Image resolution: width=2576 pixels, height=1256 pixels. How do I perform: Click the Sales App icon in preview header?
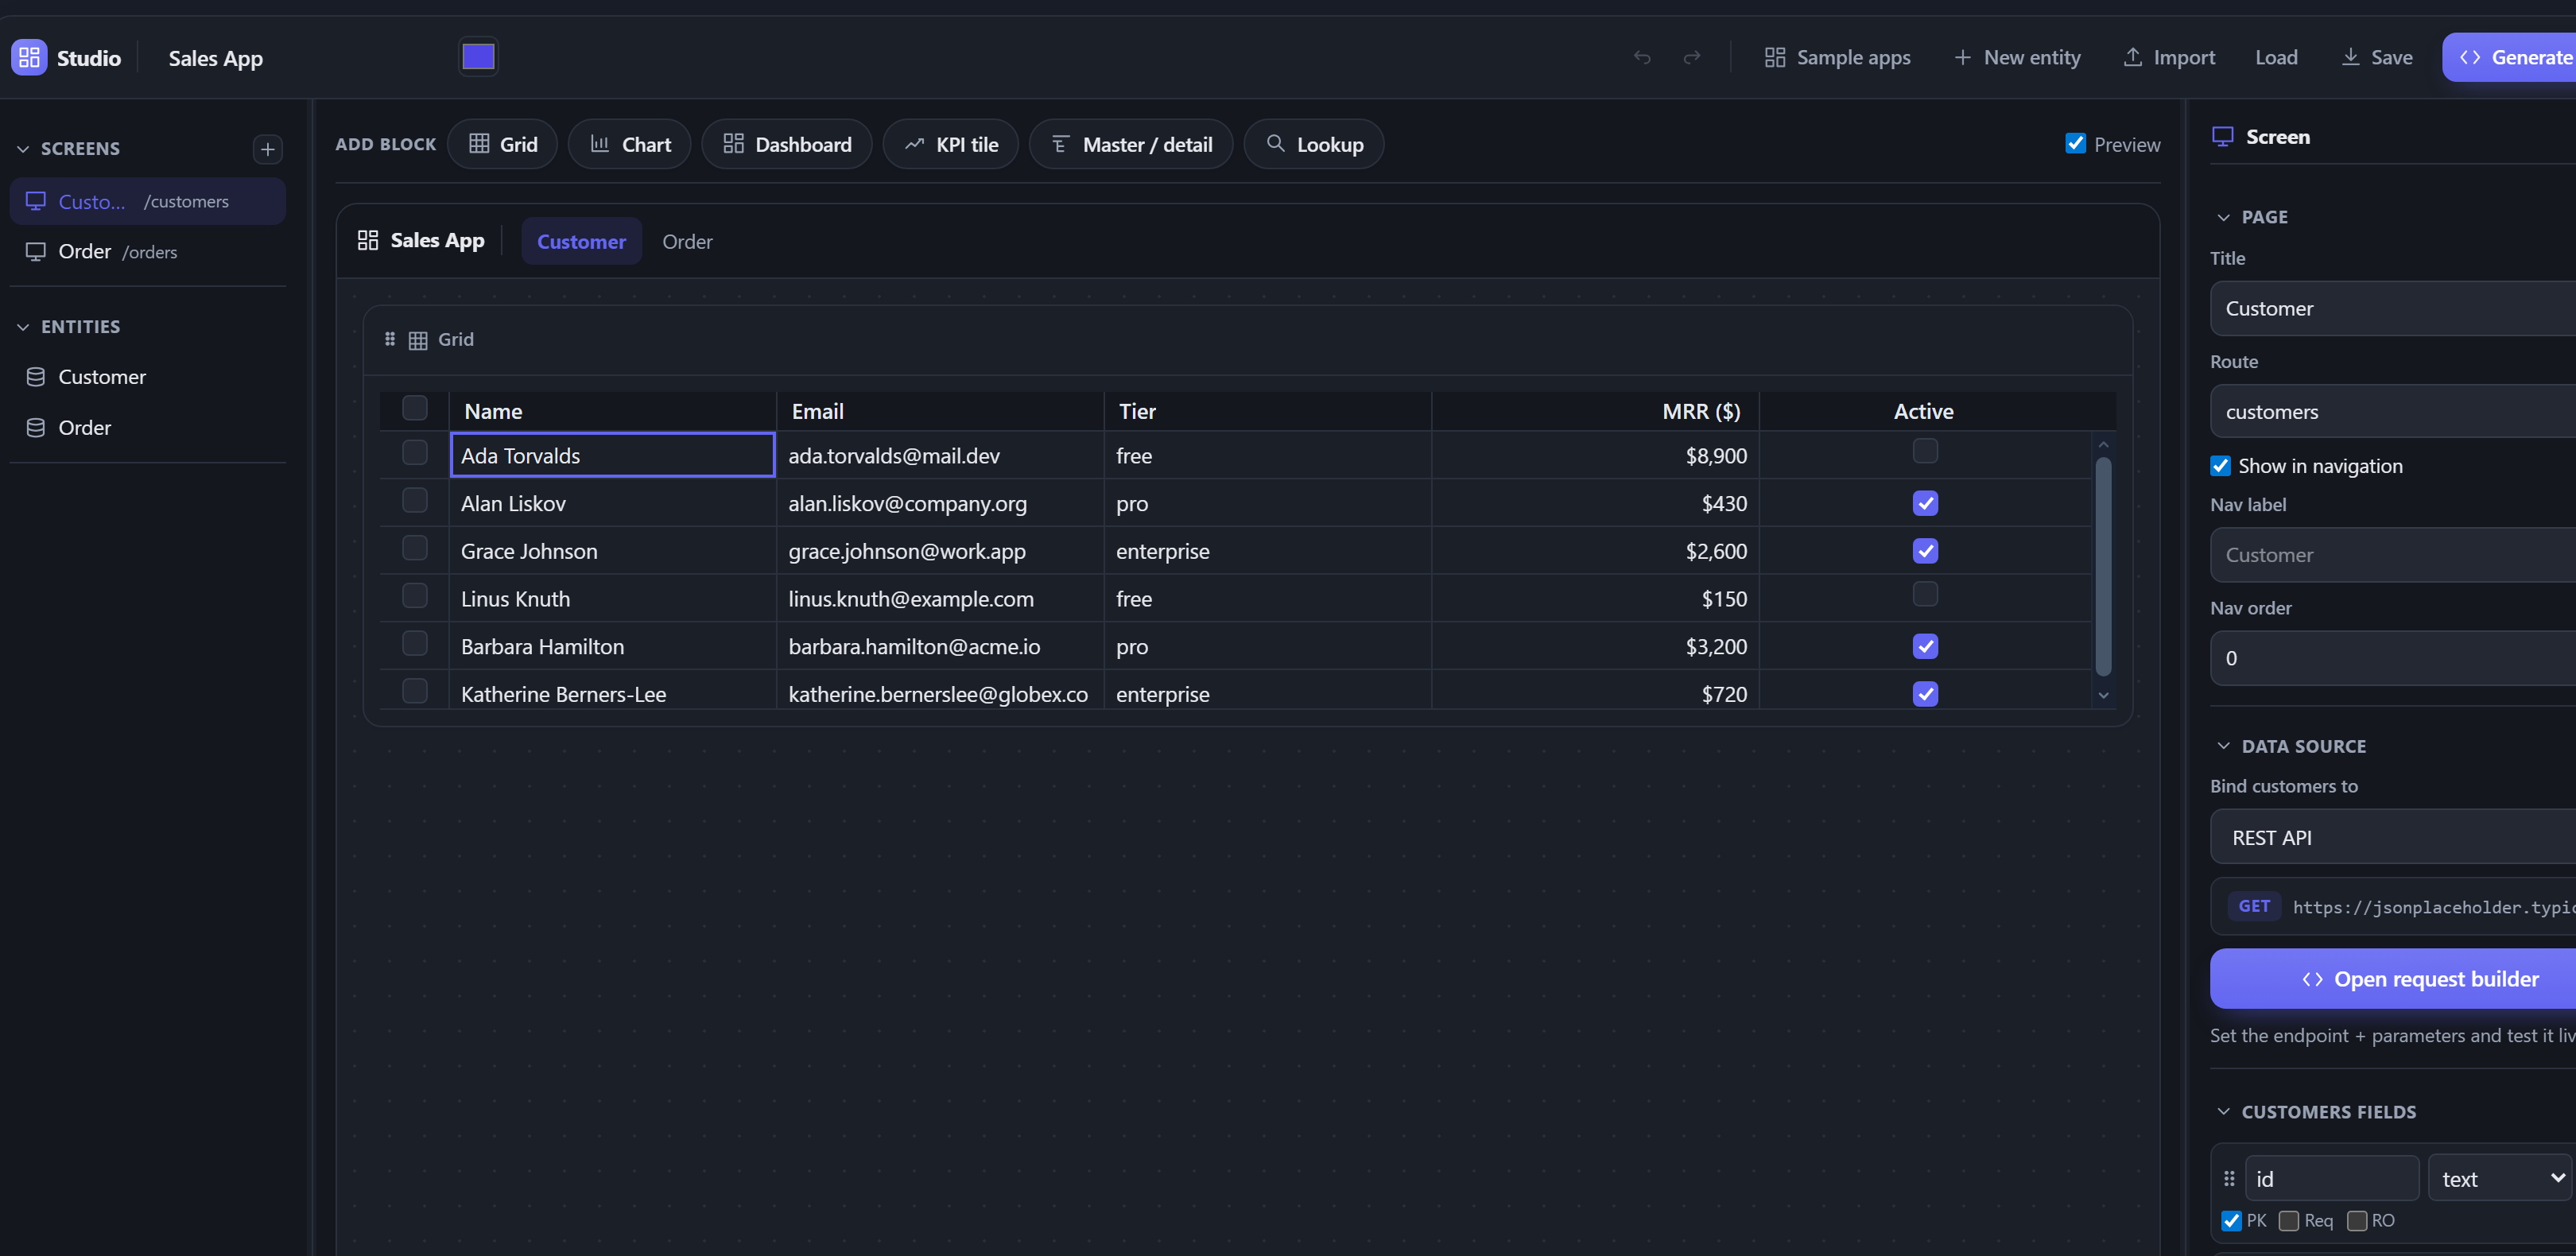(367, 240)
